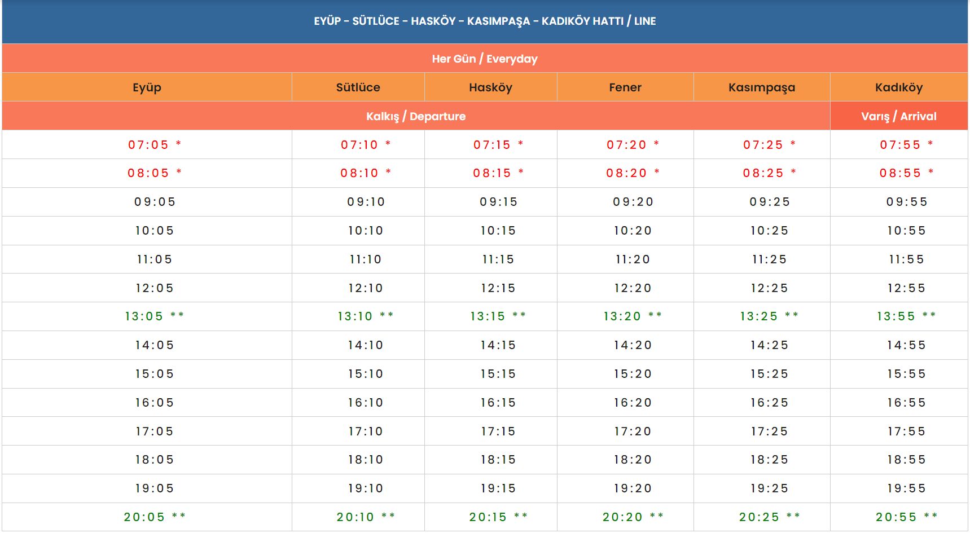The height and width of the screenshot is (533, 970).
Task: Click the Kalkış / Departure label
Action: click(416, 116)
